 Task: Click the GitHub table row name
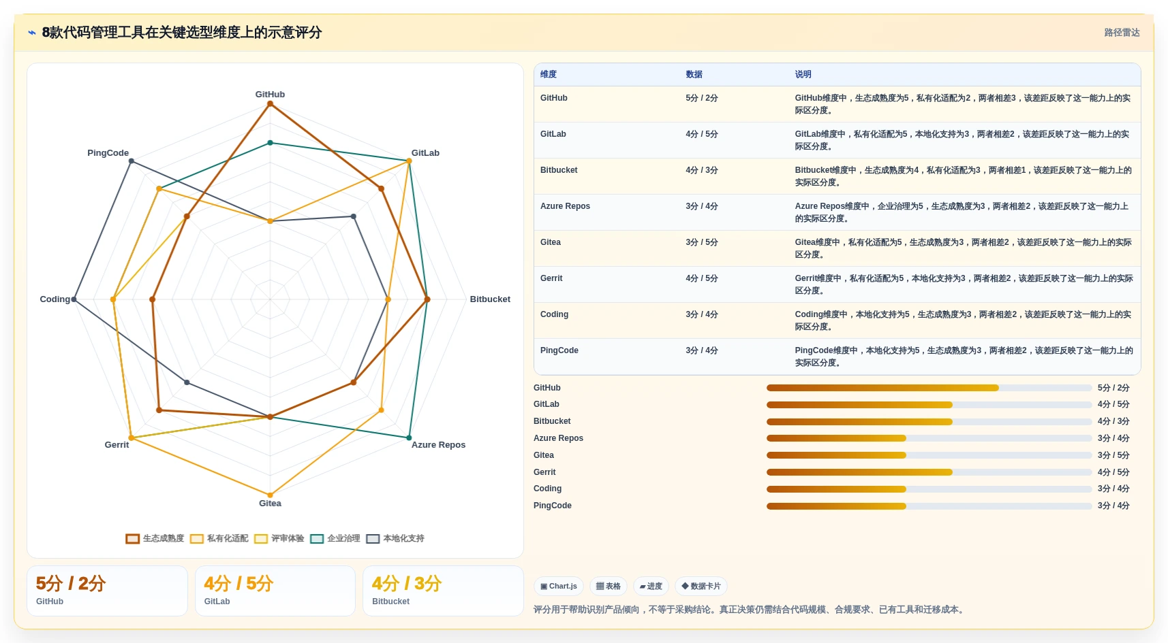(x=553, y=98)
